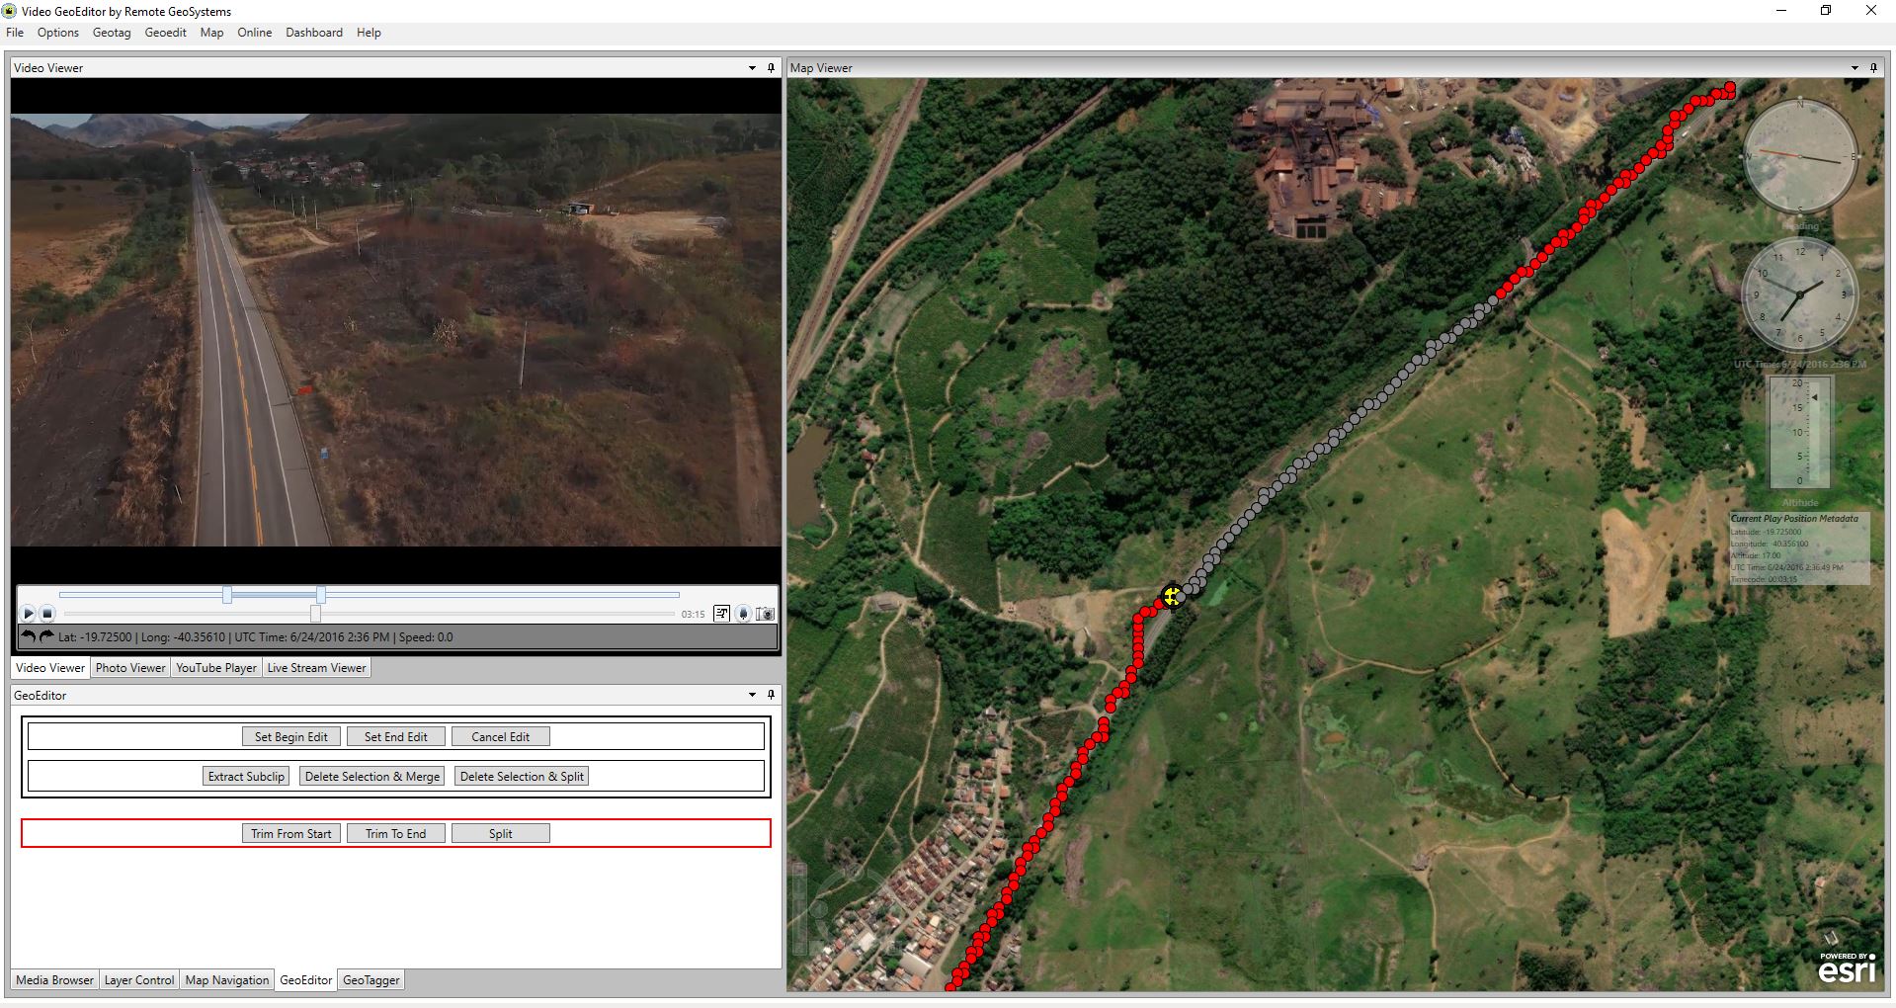
Task: Click the yellow current position marker on map
Action: [x=1172, y=596]
